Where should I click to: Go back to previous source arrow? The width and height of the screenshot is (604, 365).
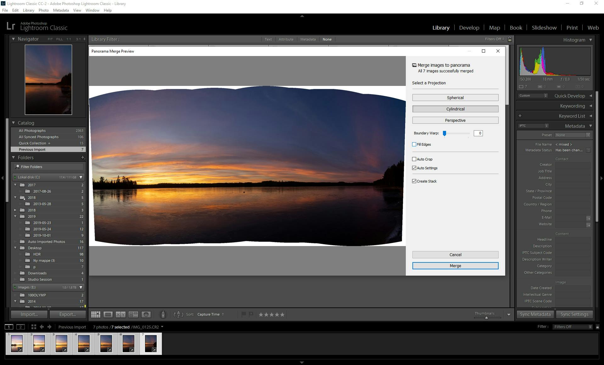(42, 327)
